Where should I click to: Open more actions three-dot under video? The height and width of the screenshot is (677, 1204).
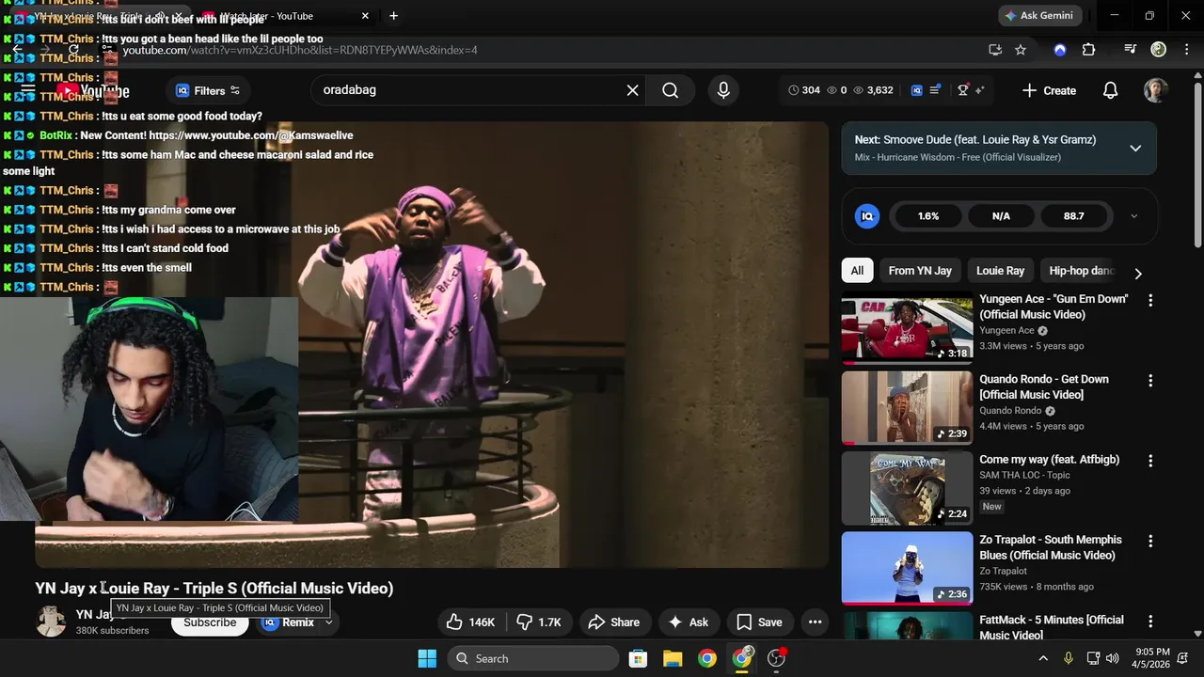[815, 622]
